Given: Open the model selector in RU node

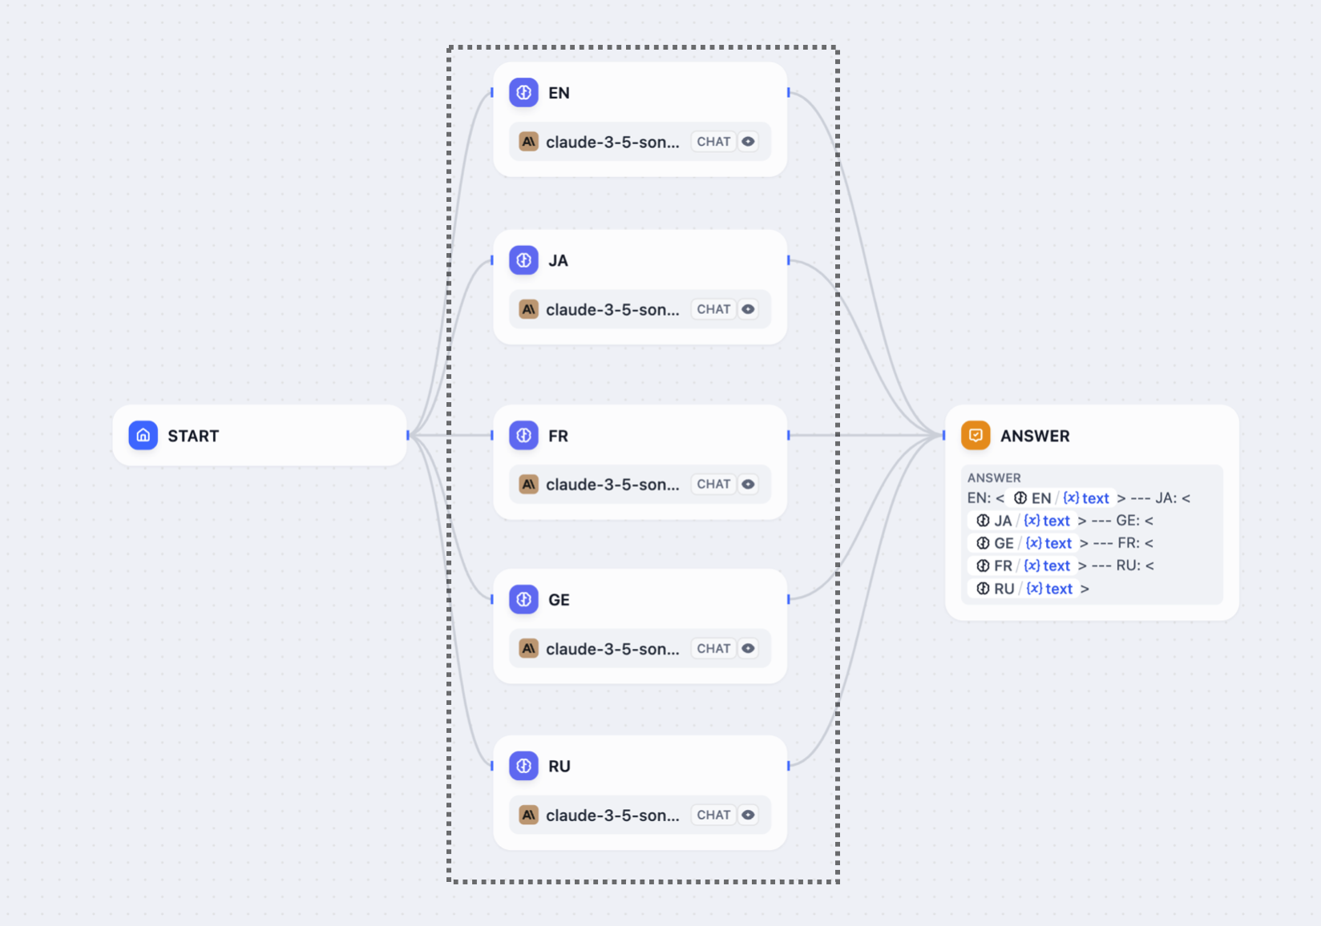Looking at the screenshot, I should pyautogui.click(x=612, y=815).
